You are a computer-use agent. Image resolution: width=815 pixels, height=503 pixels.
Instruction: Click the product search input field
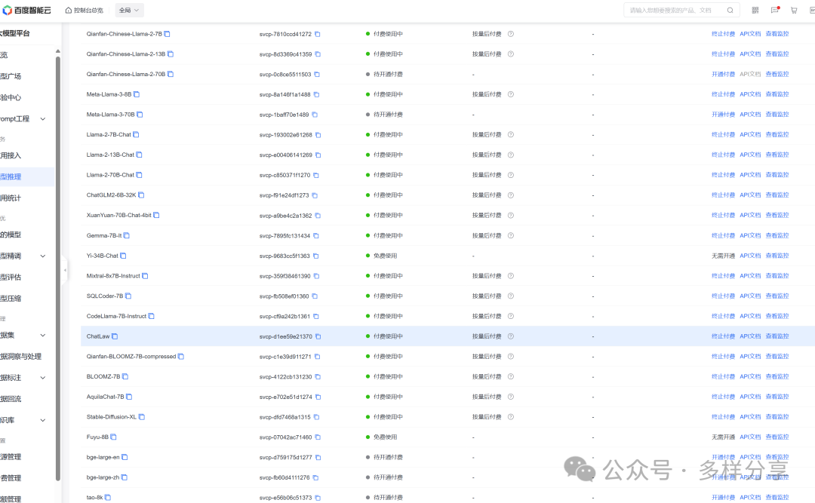pos(672,11)
